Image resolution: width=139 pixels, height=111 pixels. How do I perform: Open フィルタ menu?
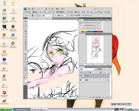pos(69,12)
